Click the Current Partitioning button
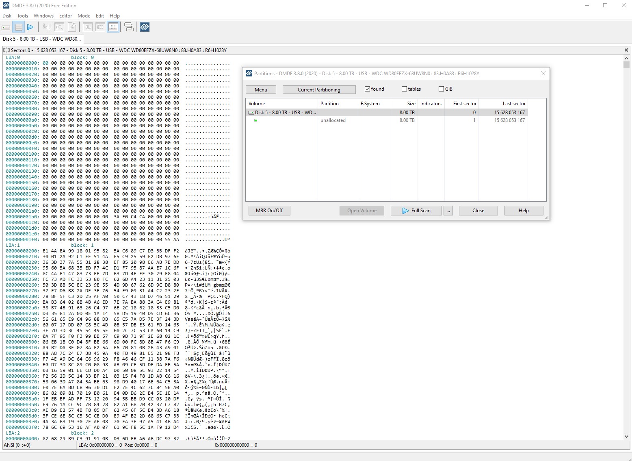 [319, 90]
